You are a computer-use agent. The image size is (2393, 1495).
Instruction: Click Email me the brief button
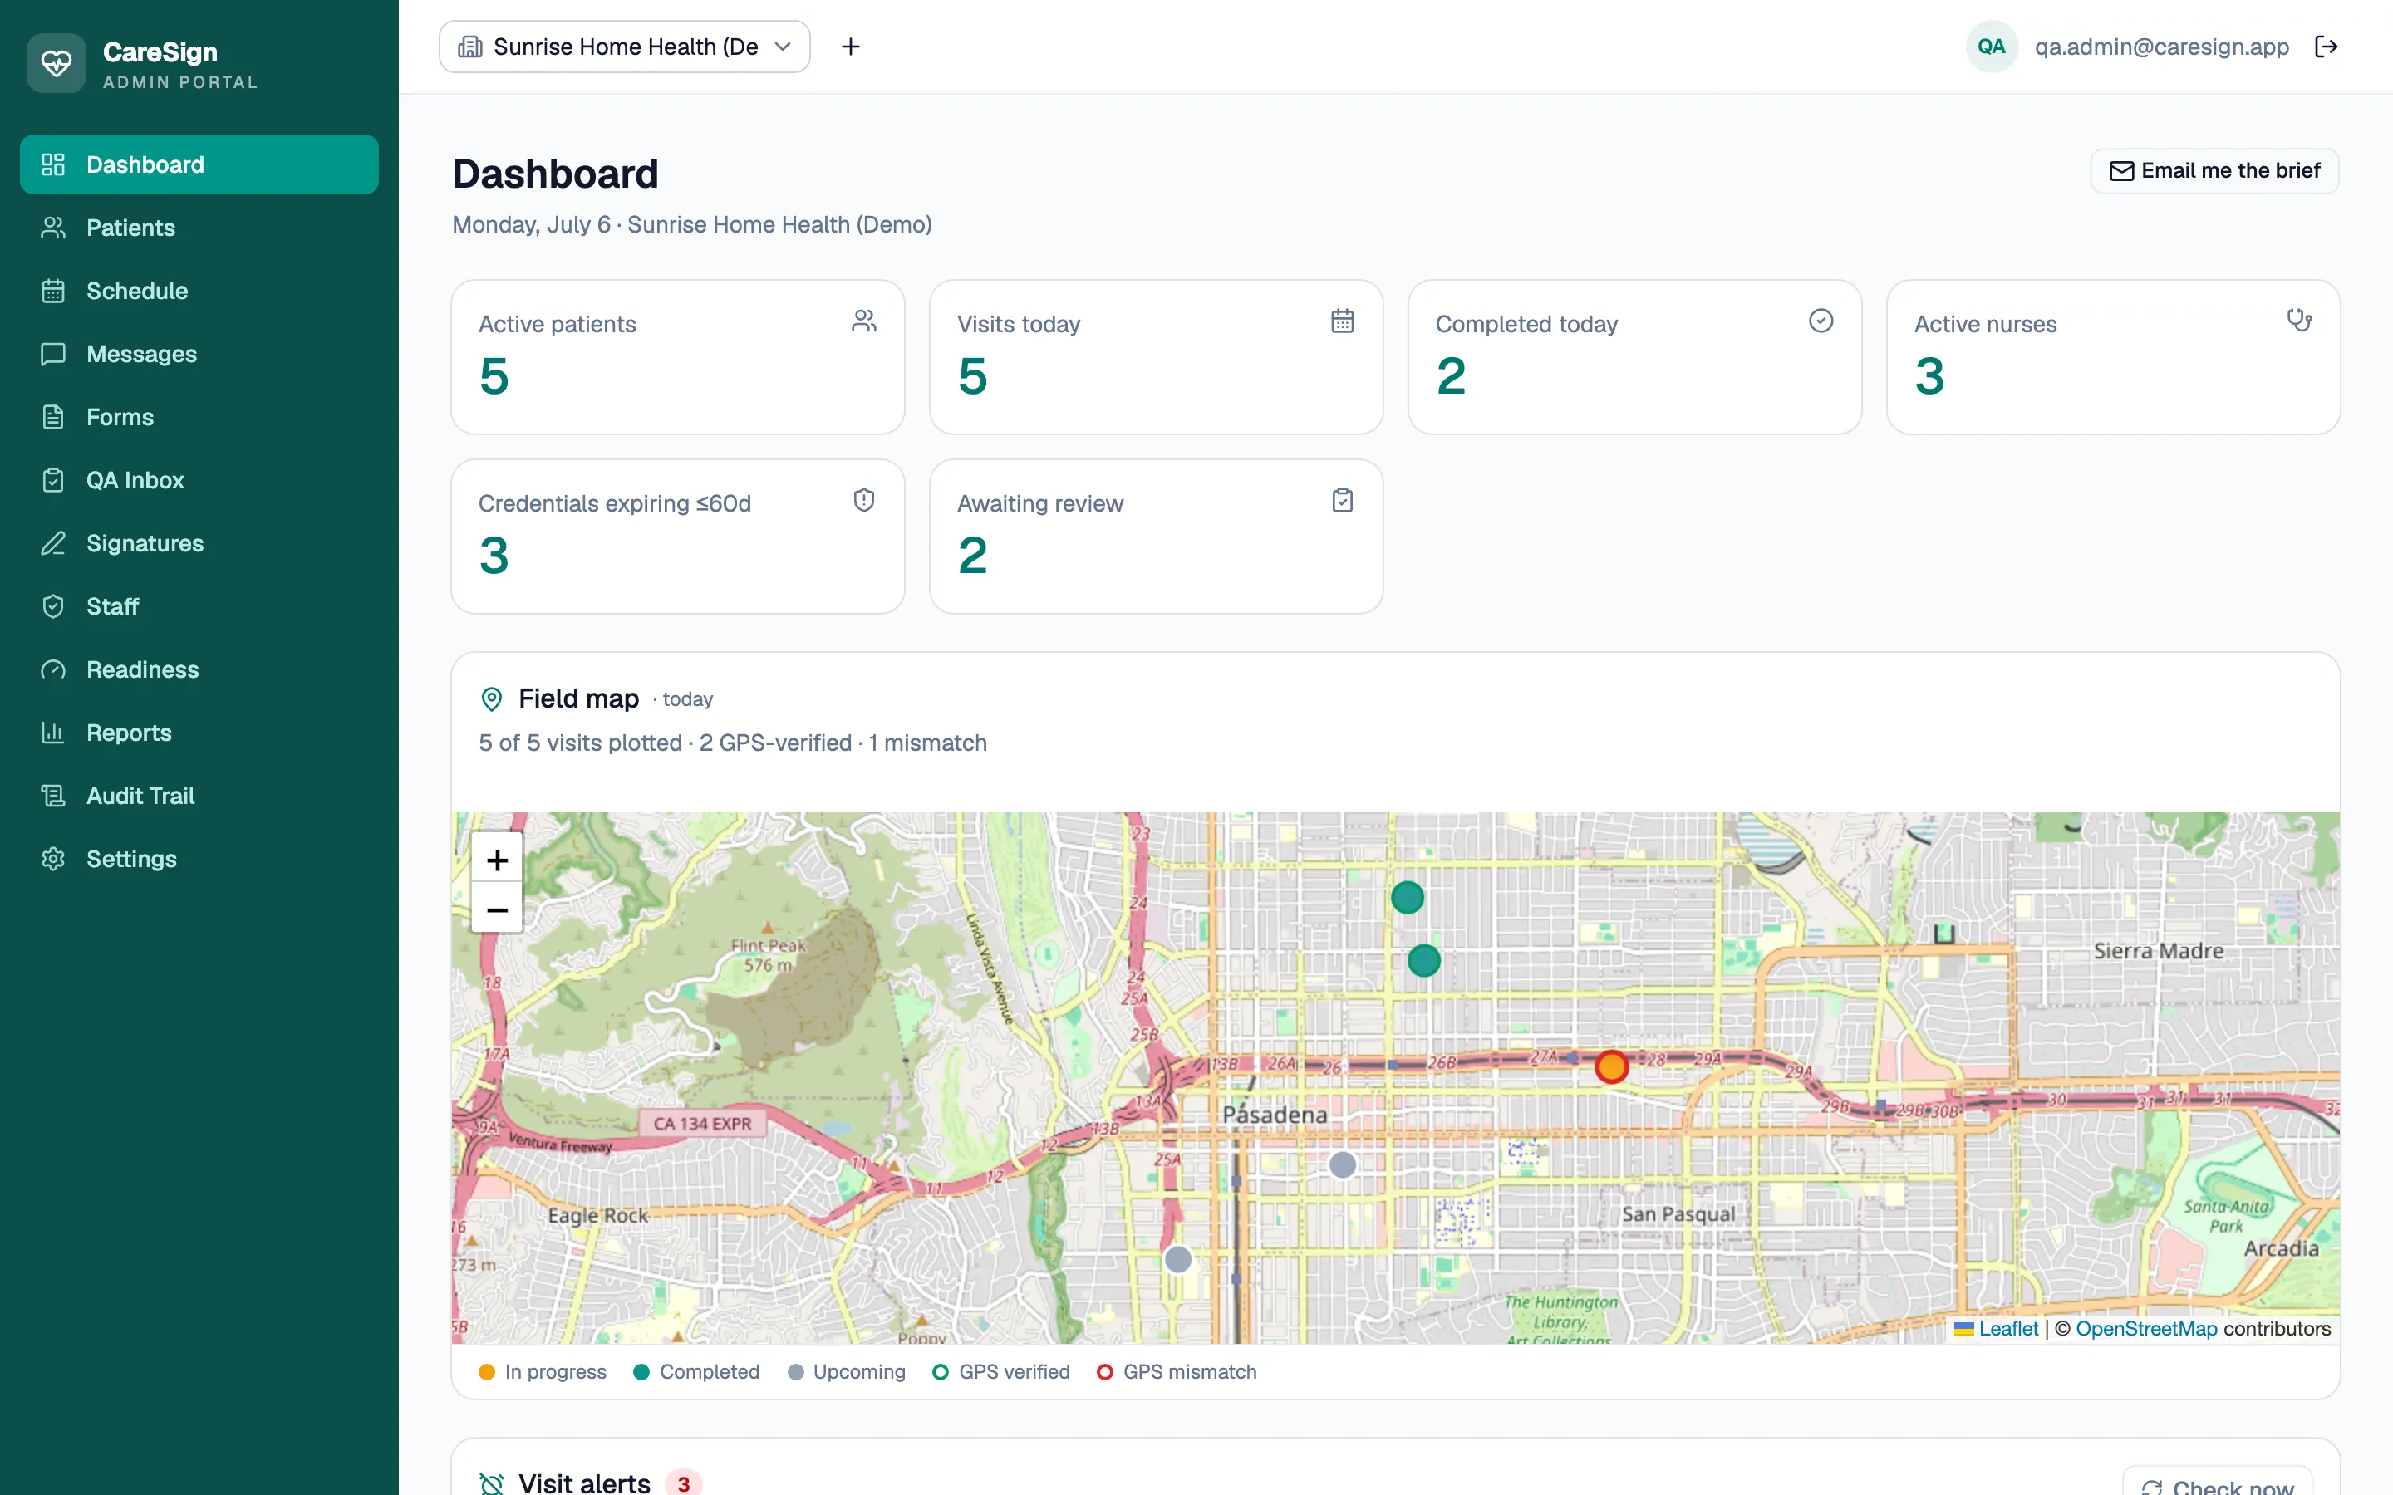[x=2215, y=171]
